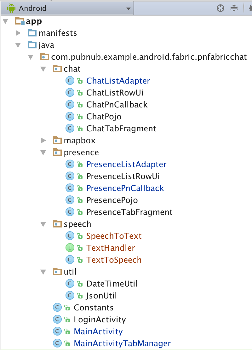Click the Collapse All icon
This screenshot has width=252, height=350.
(234, 8)
